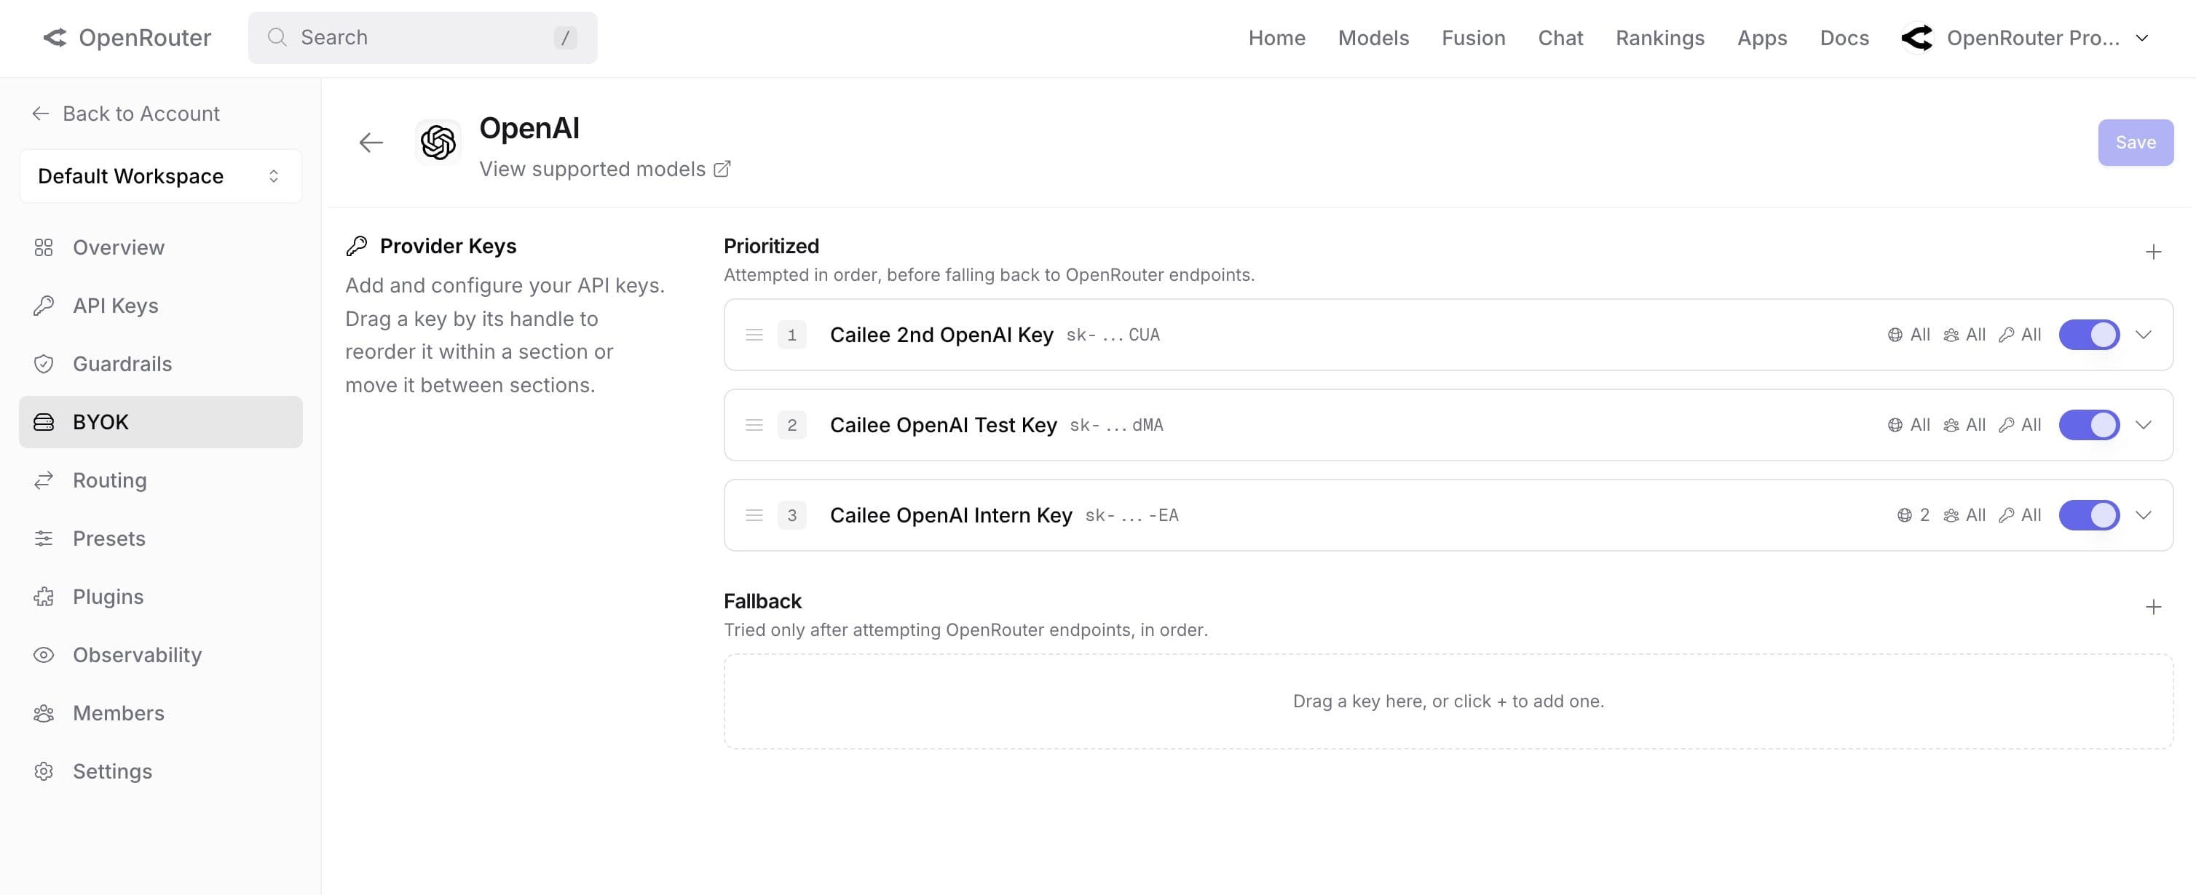2196x895 pixels.
Task: Open Members in the sidebar
Action: (160, 714)
